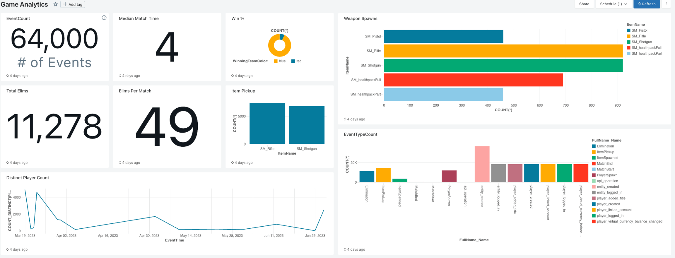Viewport: 675px width, 258px height.
Task: Toggle player_linked_account legend entry
Action: pos(612,210)
